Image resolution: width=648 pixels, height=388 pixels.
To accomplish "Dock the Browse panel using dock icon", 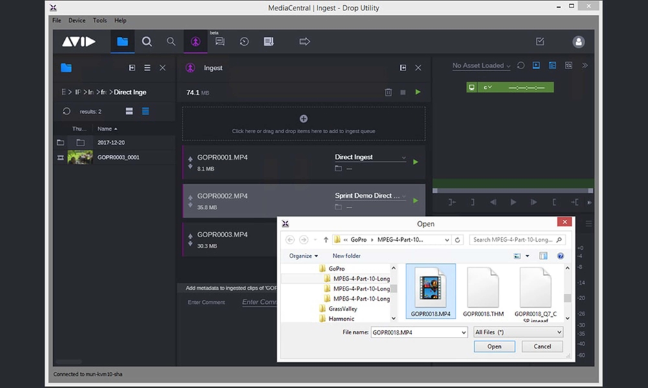I will tap(132, 68).
